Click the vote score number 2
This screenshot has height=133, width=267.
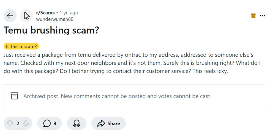18,123
